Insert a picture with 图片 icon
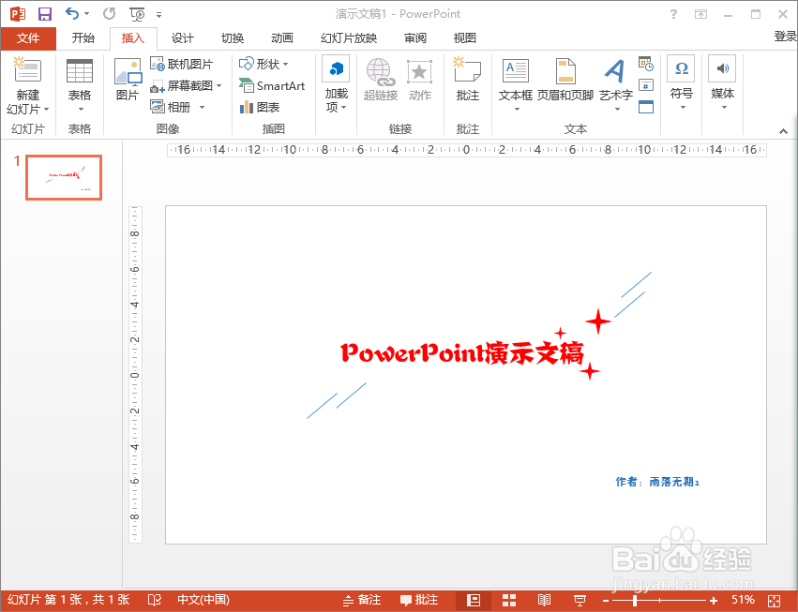 pyautogui.click(x=128, y=79)
